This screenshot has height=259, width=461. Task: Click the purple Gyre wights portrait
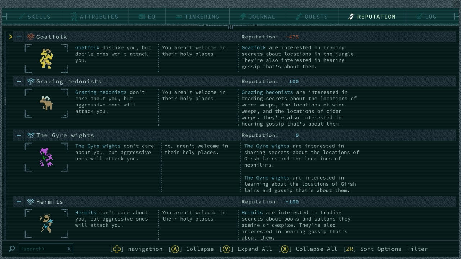pyautogui.click(x=46, y=157)
